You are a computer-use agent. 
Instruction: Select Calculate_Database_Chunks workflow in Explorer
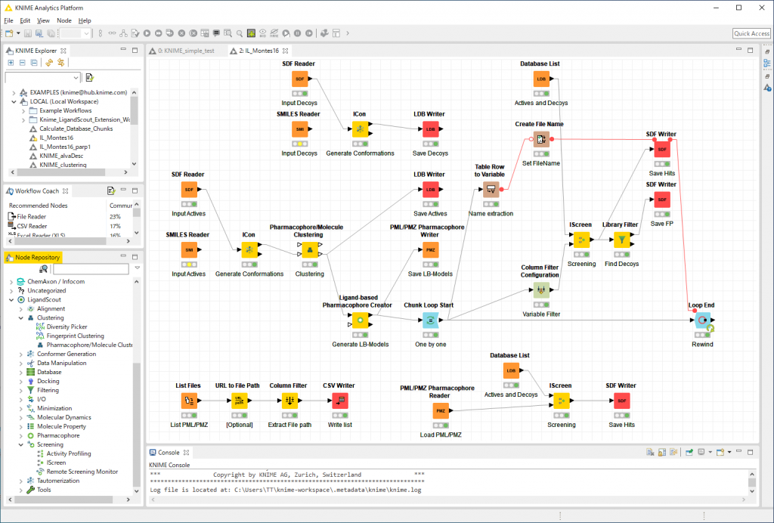click(x=76, y=128)
